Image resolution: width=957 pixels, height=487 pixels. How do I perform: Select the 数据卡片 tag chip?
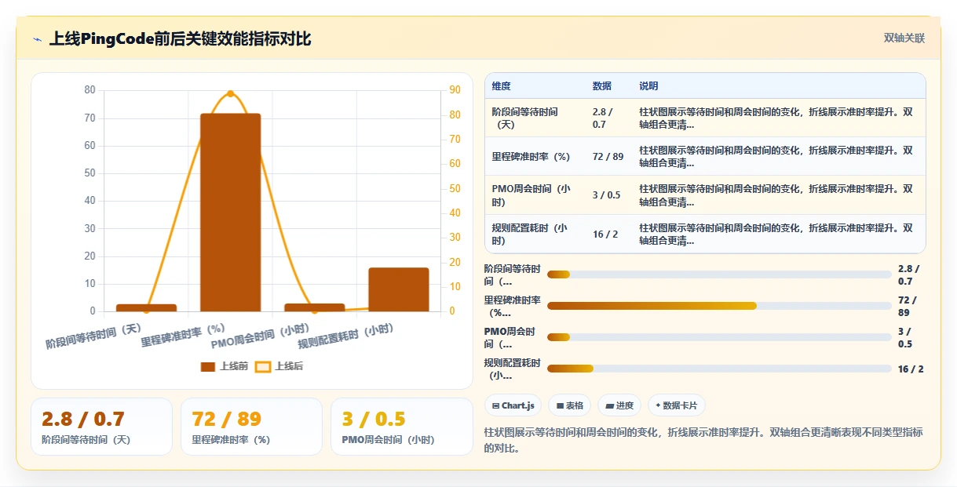pyautogui.click(x=677, y=405)
